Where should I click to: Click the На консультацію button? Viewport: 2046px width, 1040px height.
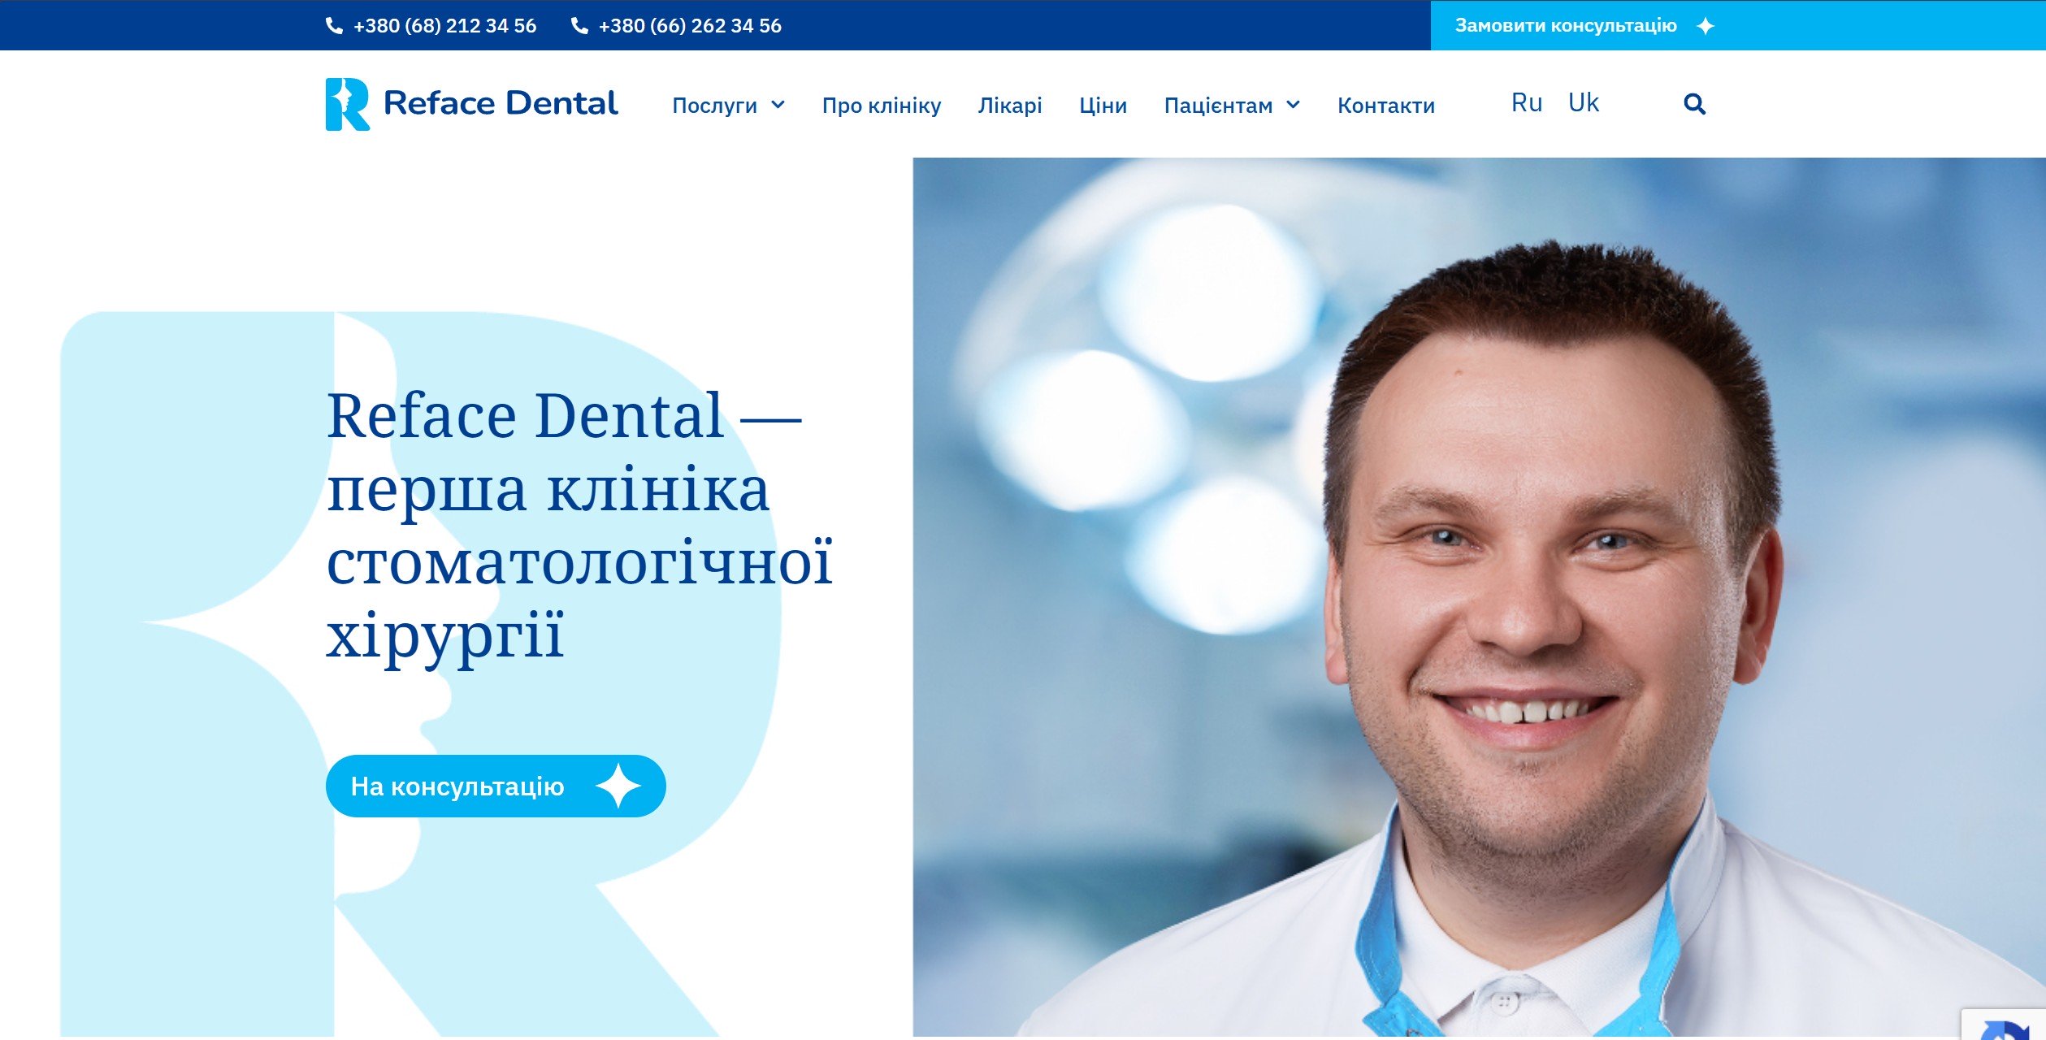pyautogui.click(x=496, y=786)
